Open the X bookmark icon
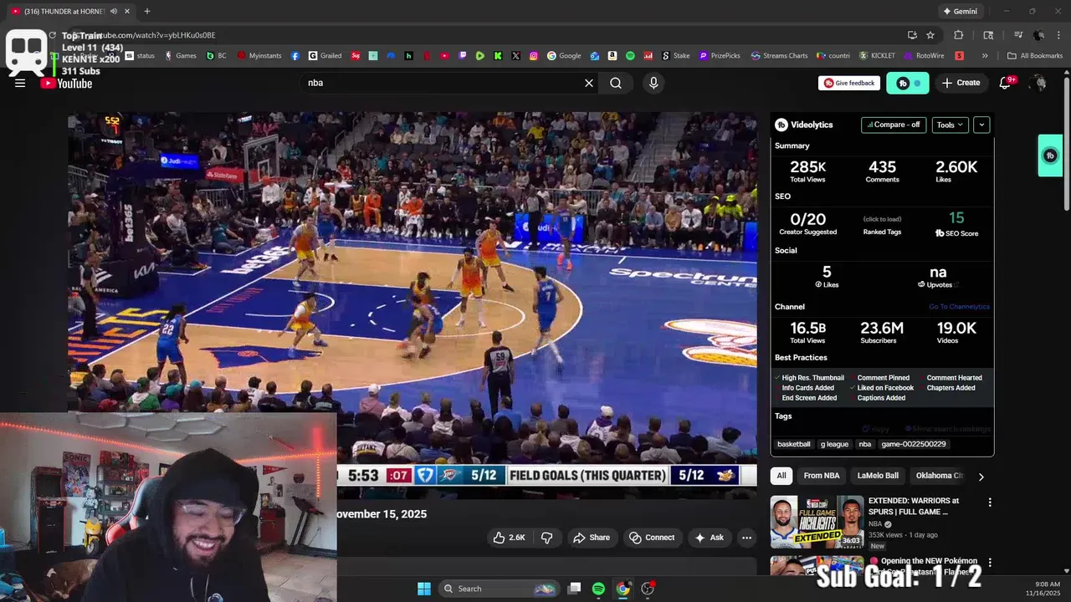The width and height of the screenshot is (1071, 602). pos(515,56)
